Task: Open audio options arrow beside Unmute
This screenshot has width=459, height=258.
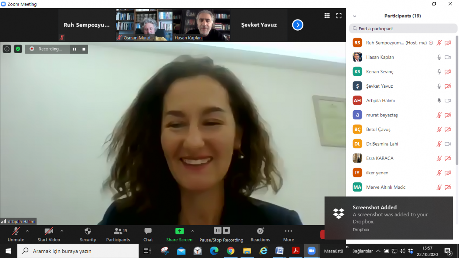Action: pyautogui.click(x=27, y=231)
